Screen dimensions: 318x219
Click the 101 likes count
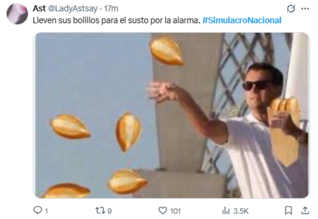tap(175, 211)
